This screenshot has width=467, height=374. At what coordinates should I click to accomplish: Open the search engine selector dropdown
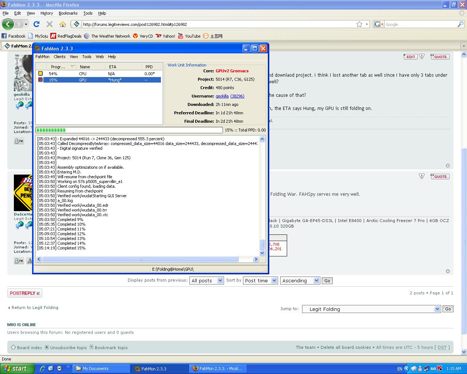point(378,24)
